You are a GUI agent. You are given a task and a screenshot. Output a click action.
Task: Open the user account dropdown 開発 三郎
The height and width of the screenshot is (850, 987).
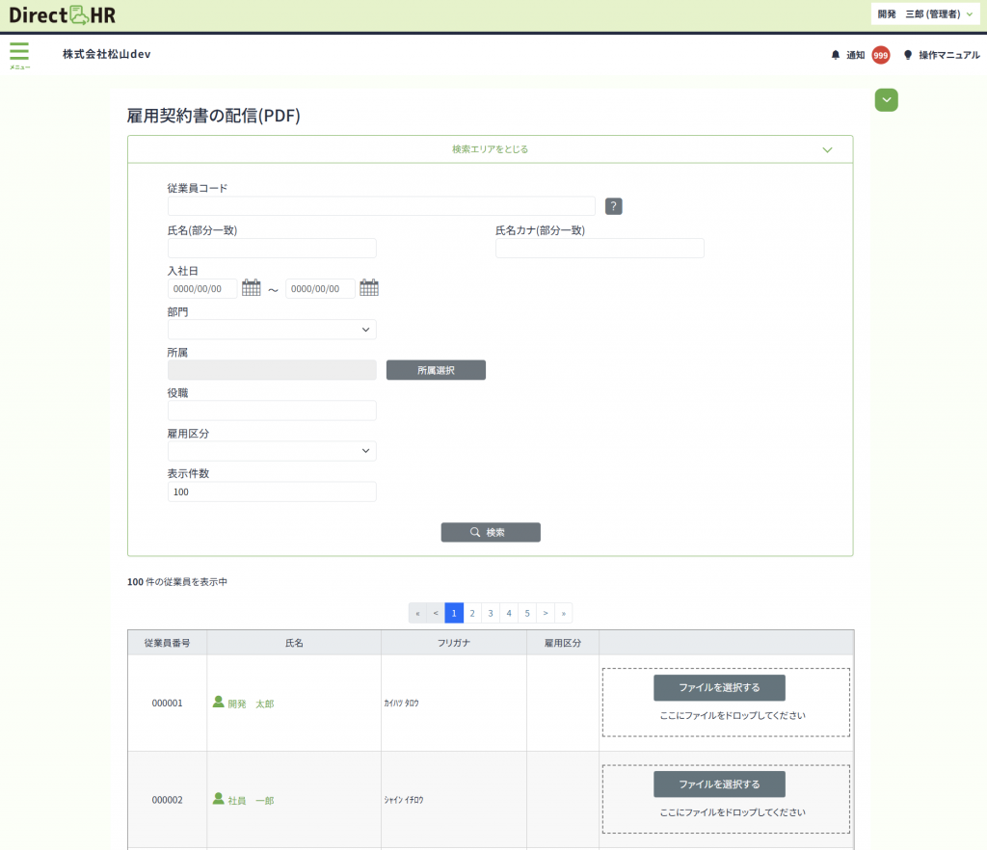(924, 14)
